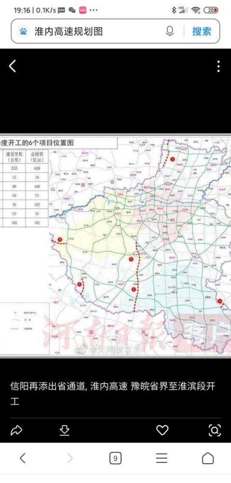Tap the map image thumbnail
Viewport: 231px width, 483px height.
[x=115, y=245]
